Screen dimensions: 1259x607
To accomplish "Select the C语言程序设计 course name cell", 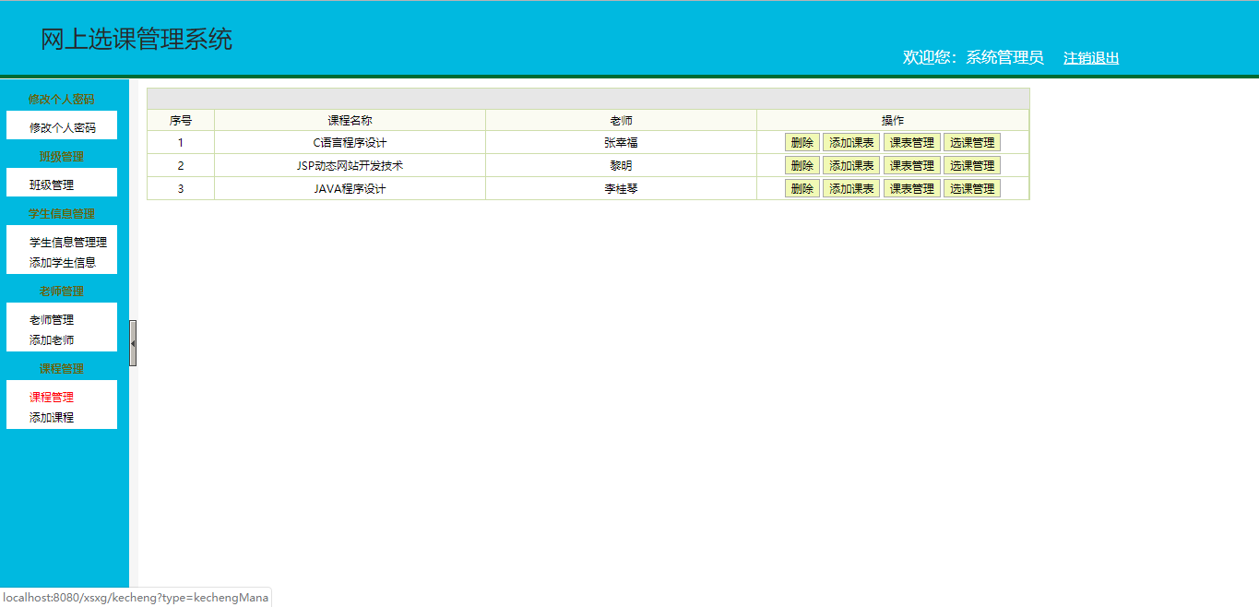I will pyautogui.click(x=350, y=142).
